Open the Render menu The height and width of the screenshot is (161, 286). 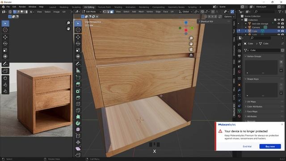pos(22,7)
